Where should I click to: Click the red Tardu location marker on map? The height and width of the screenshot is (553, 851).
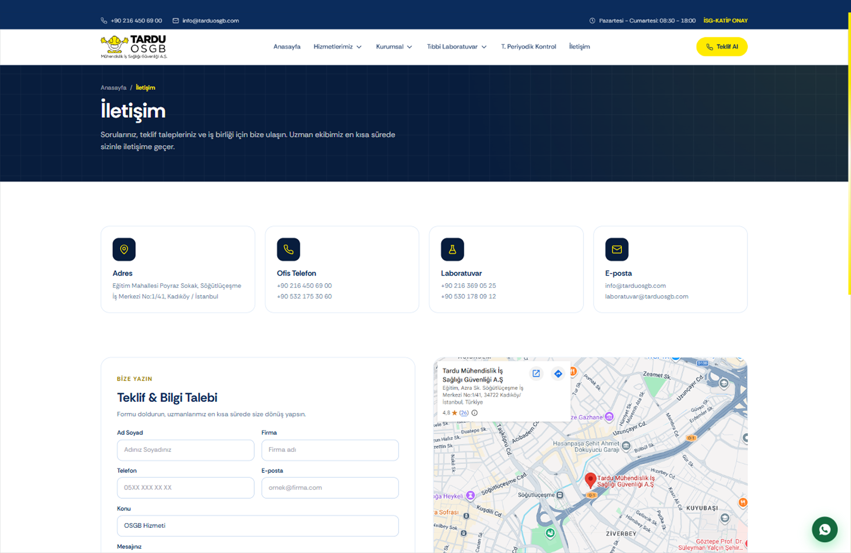[x=590, y=480]
